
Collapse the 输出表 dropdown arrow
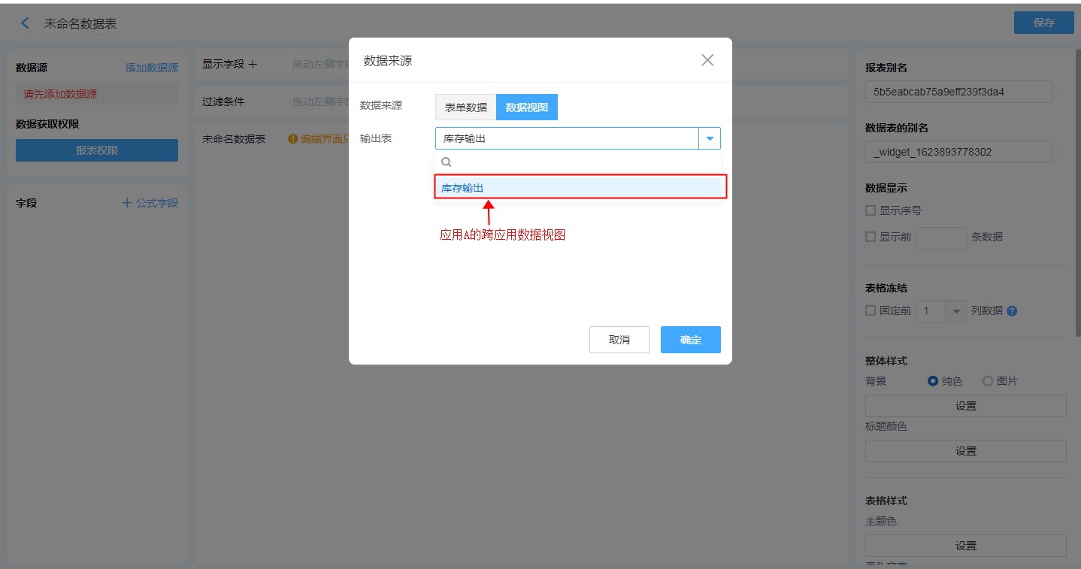point(710,138)
